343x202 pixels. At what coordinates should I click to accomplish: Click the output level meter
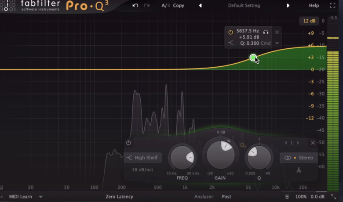333,105
